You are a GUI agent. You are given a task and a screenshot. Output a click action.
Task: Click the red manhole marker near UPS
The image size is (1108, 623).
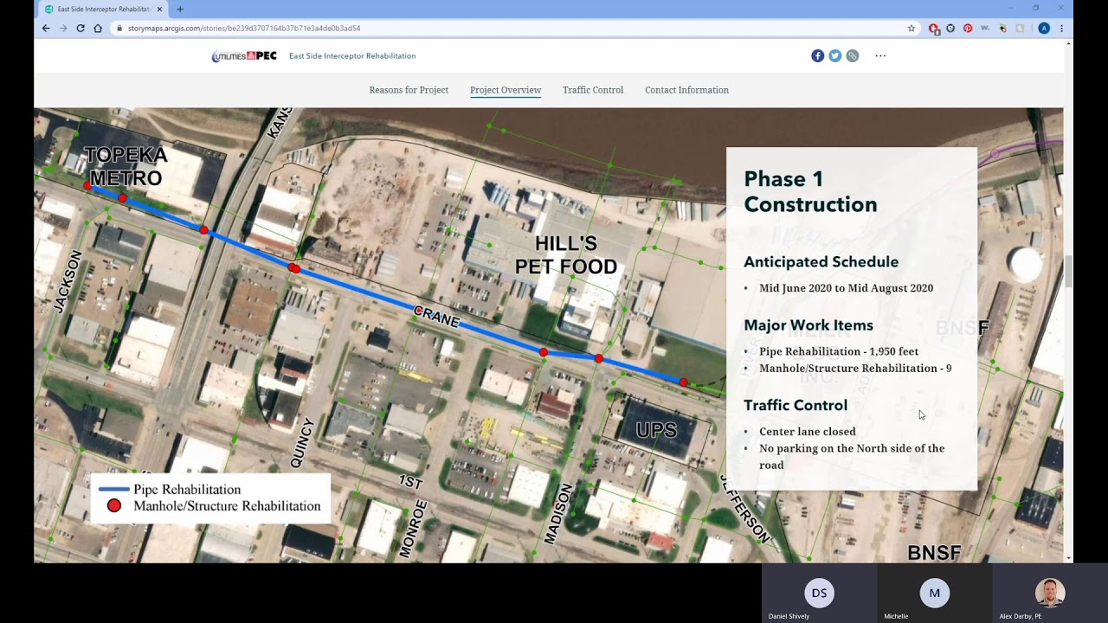click(x=684, y=382)
